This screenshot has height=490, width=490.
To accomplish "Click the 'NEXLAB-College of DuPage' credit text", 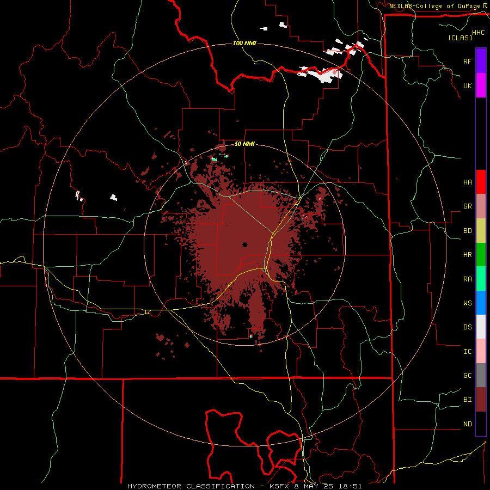I will pyautogui.click(x=435, y=6).
